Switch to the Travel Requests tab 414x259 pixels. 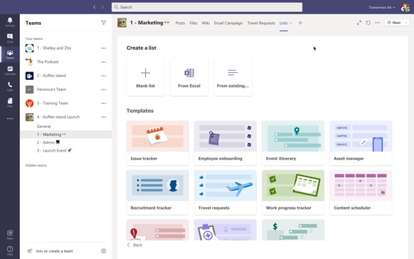[x=261, y=23]
